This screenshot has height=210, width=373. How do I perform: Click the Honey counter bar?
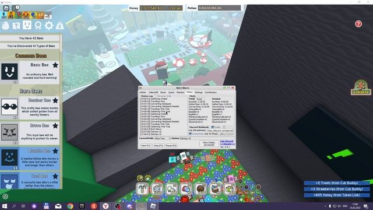[161, 8]
